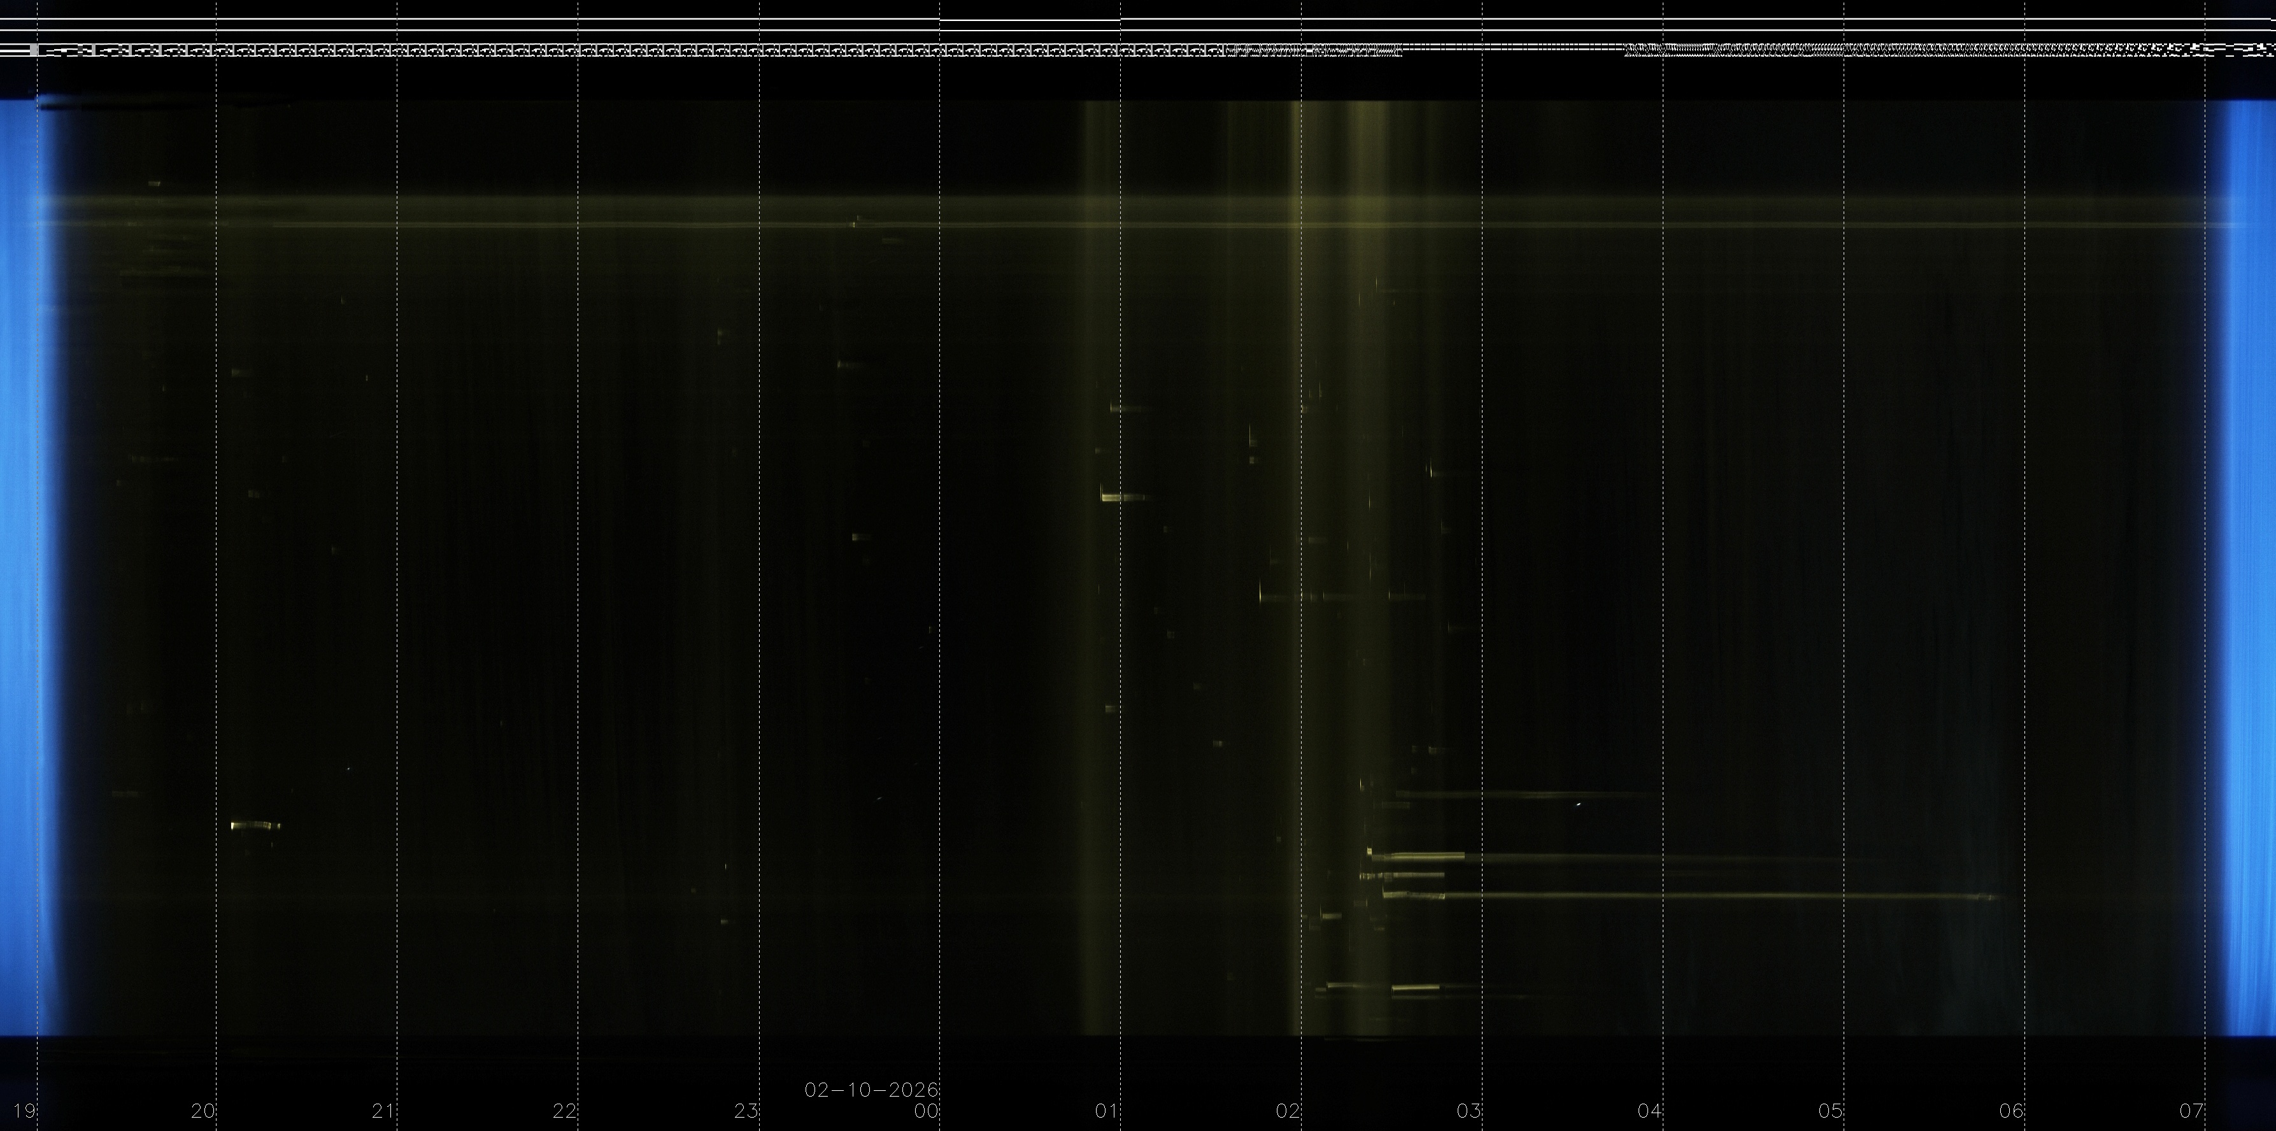Click the 22 hour label
Image resolution: width=2276 pixels, height=1131 pixels.
tap(565, 1111)
